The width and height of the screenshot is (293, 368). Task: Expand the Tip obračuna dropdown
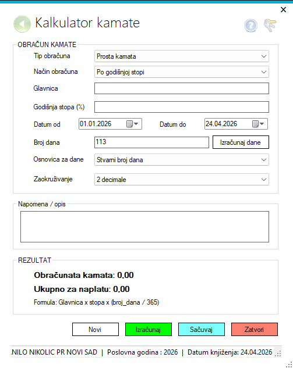pos(182,56)
